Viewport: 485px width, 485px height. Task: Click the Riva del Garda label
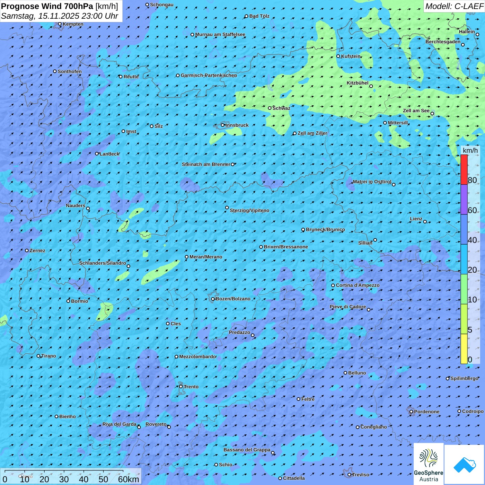[120, 424]
